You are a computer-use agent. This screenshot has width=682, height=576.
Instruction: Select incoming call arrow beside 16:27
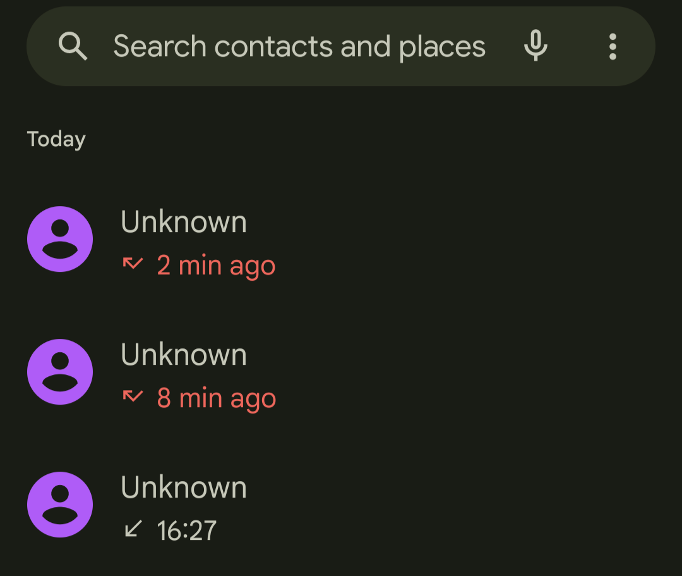133,529
